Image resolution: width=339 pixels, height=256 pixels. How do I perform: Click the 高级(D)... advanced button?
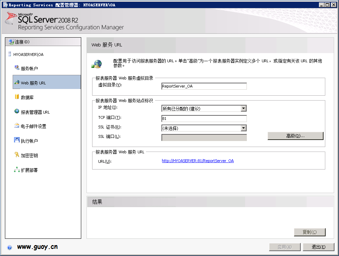295,136
